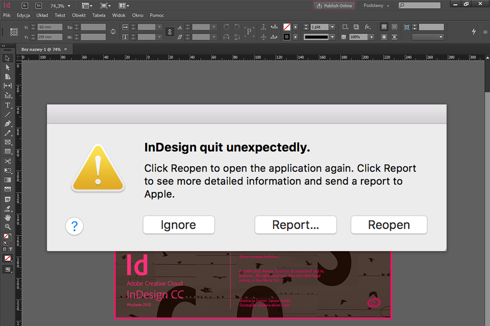Viewport: 490px width, 326px height.
Task: Click Reopen to relaunch InDesign
Action: click(389, 225)
